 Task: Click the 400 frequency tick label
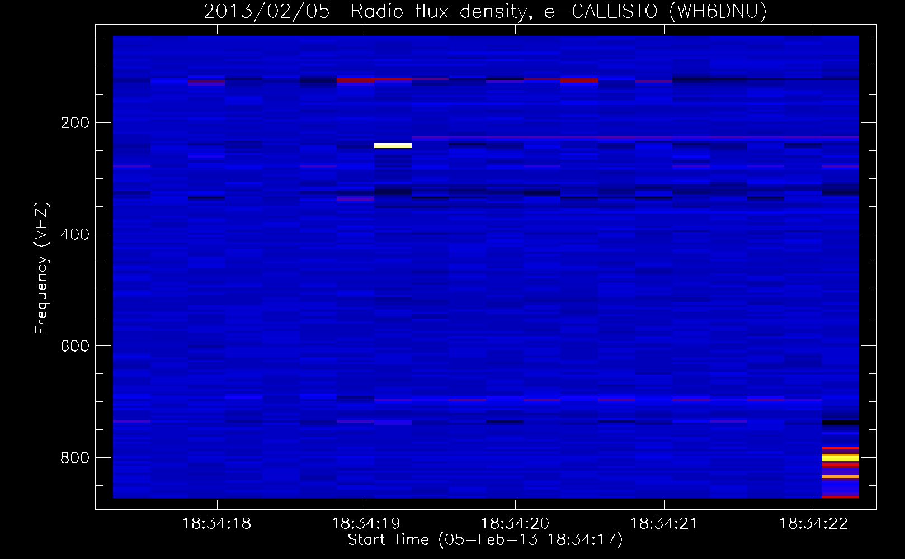click(x=75, y=235)
